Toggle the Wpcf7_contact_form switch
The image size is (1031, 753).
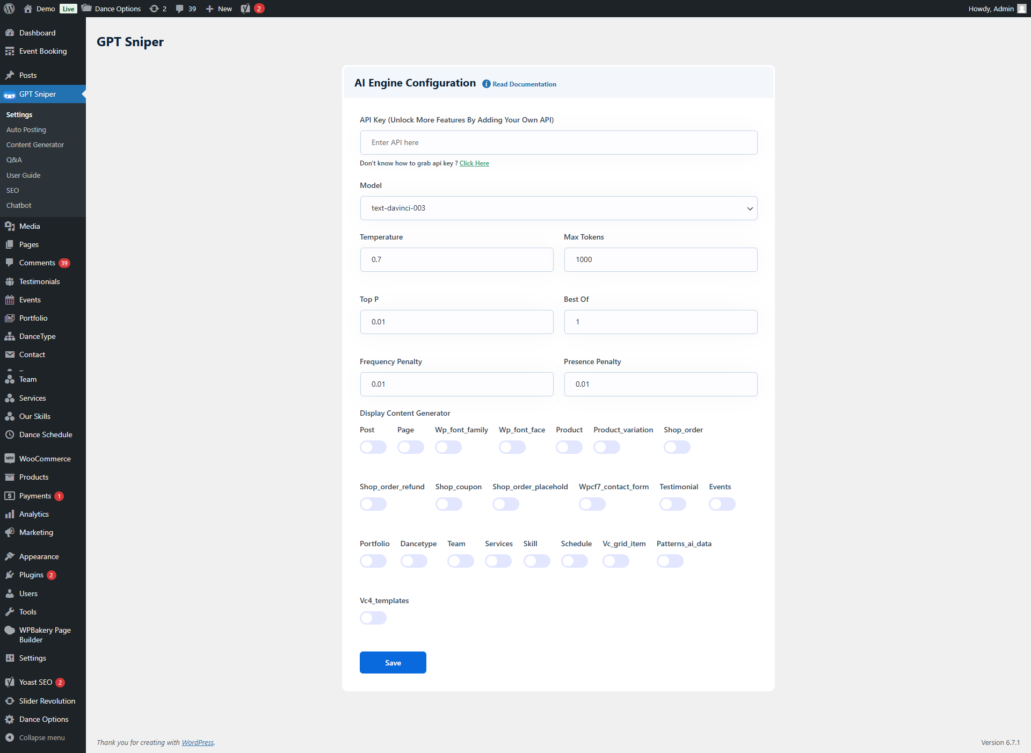[592, 504]
